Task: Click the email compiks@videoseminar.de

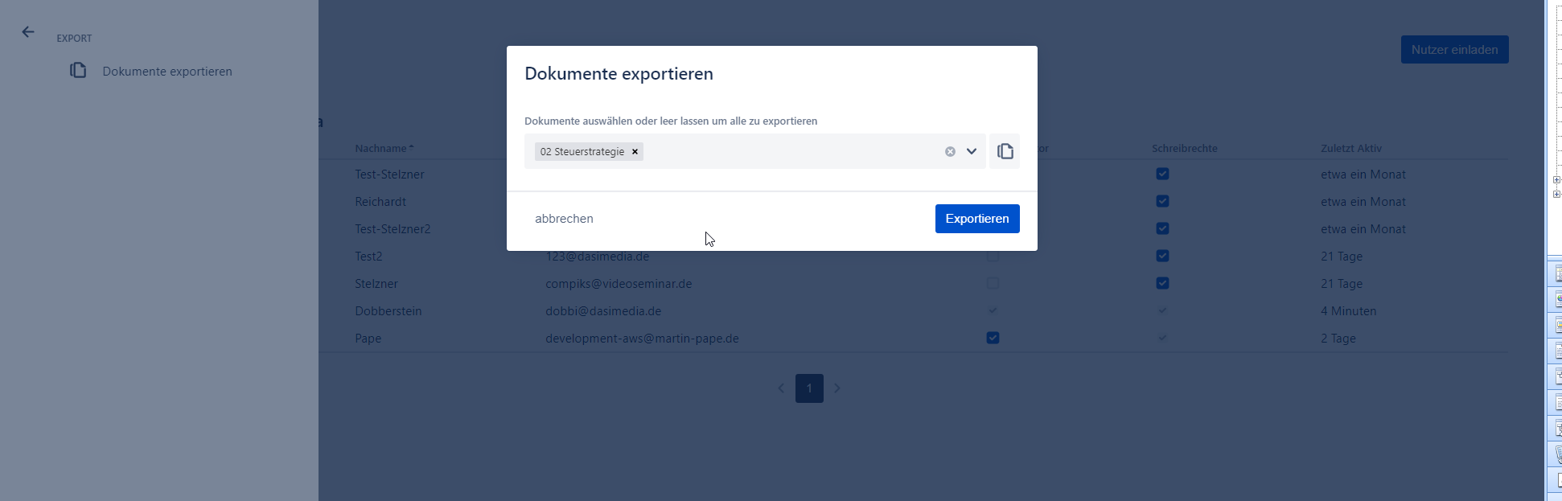Action: (x=619, y=284)
